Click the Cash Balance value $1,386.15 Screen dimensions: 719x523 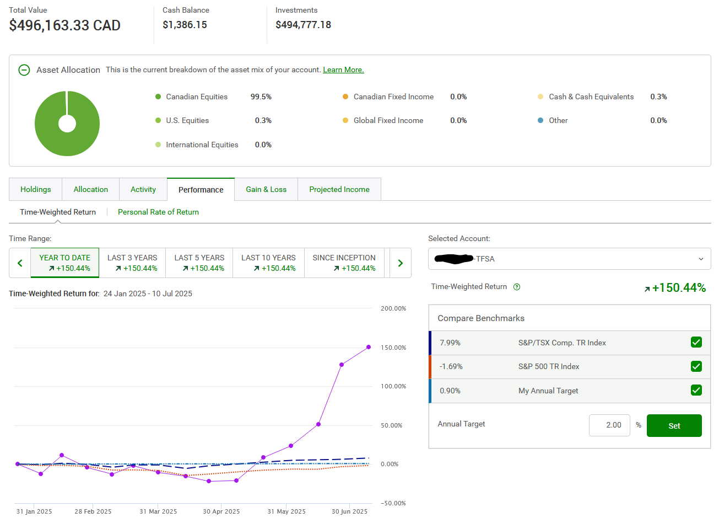185,25
